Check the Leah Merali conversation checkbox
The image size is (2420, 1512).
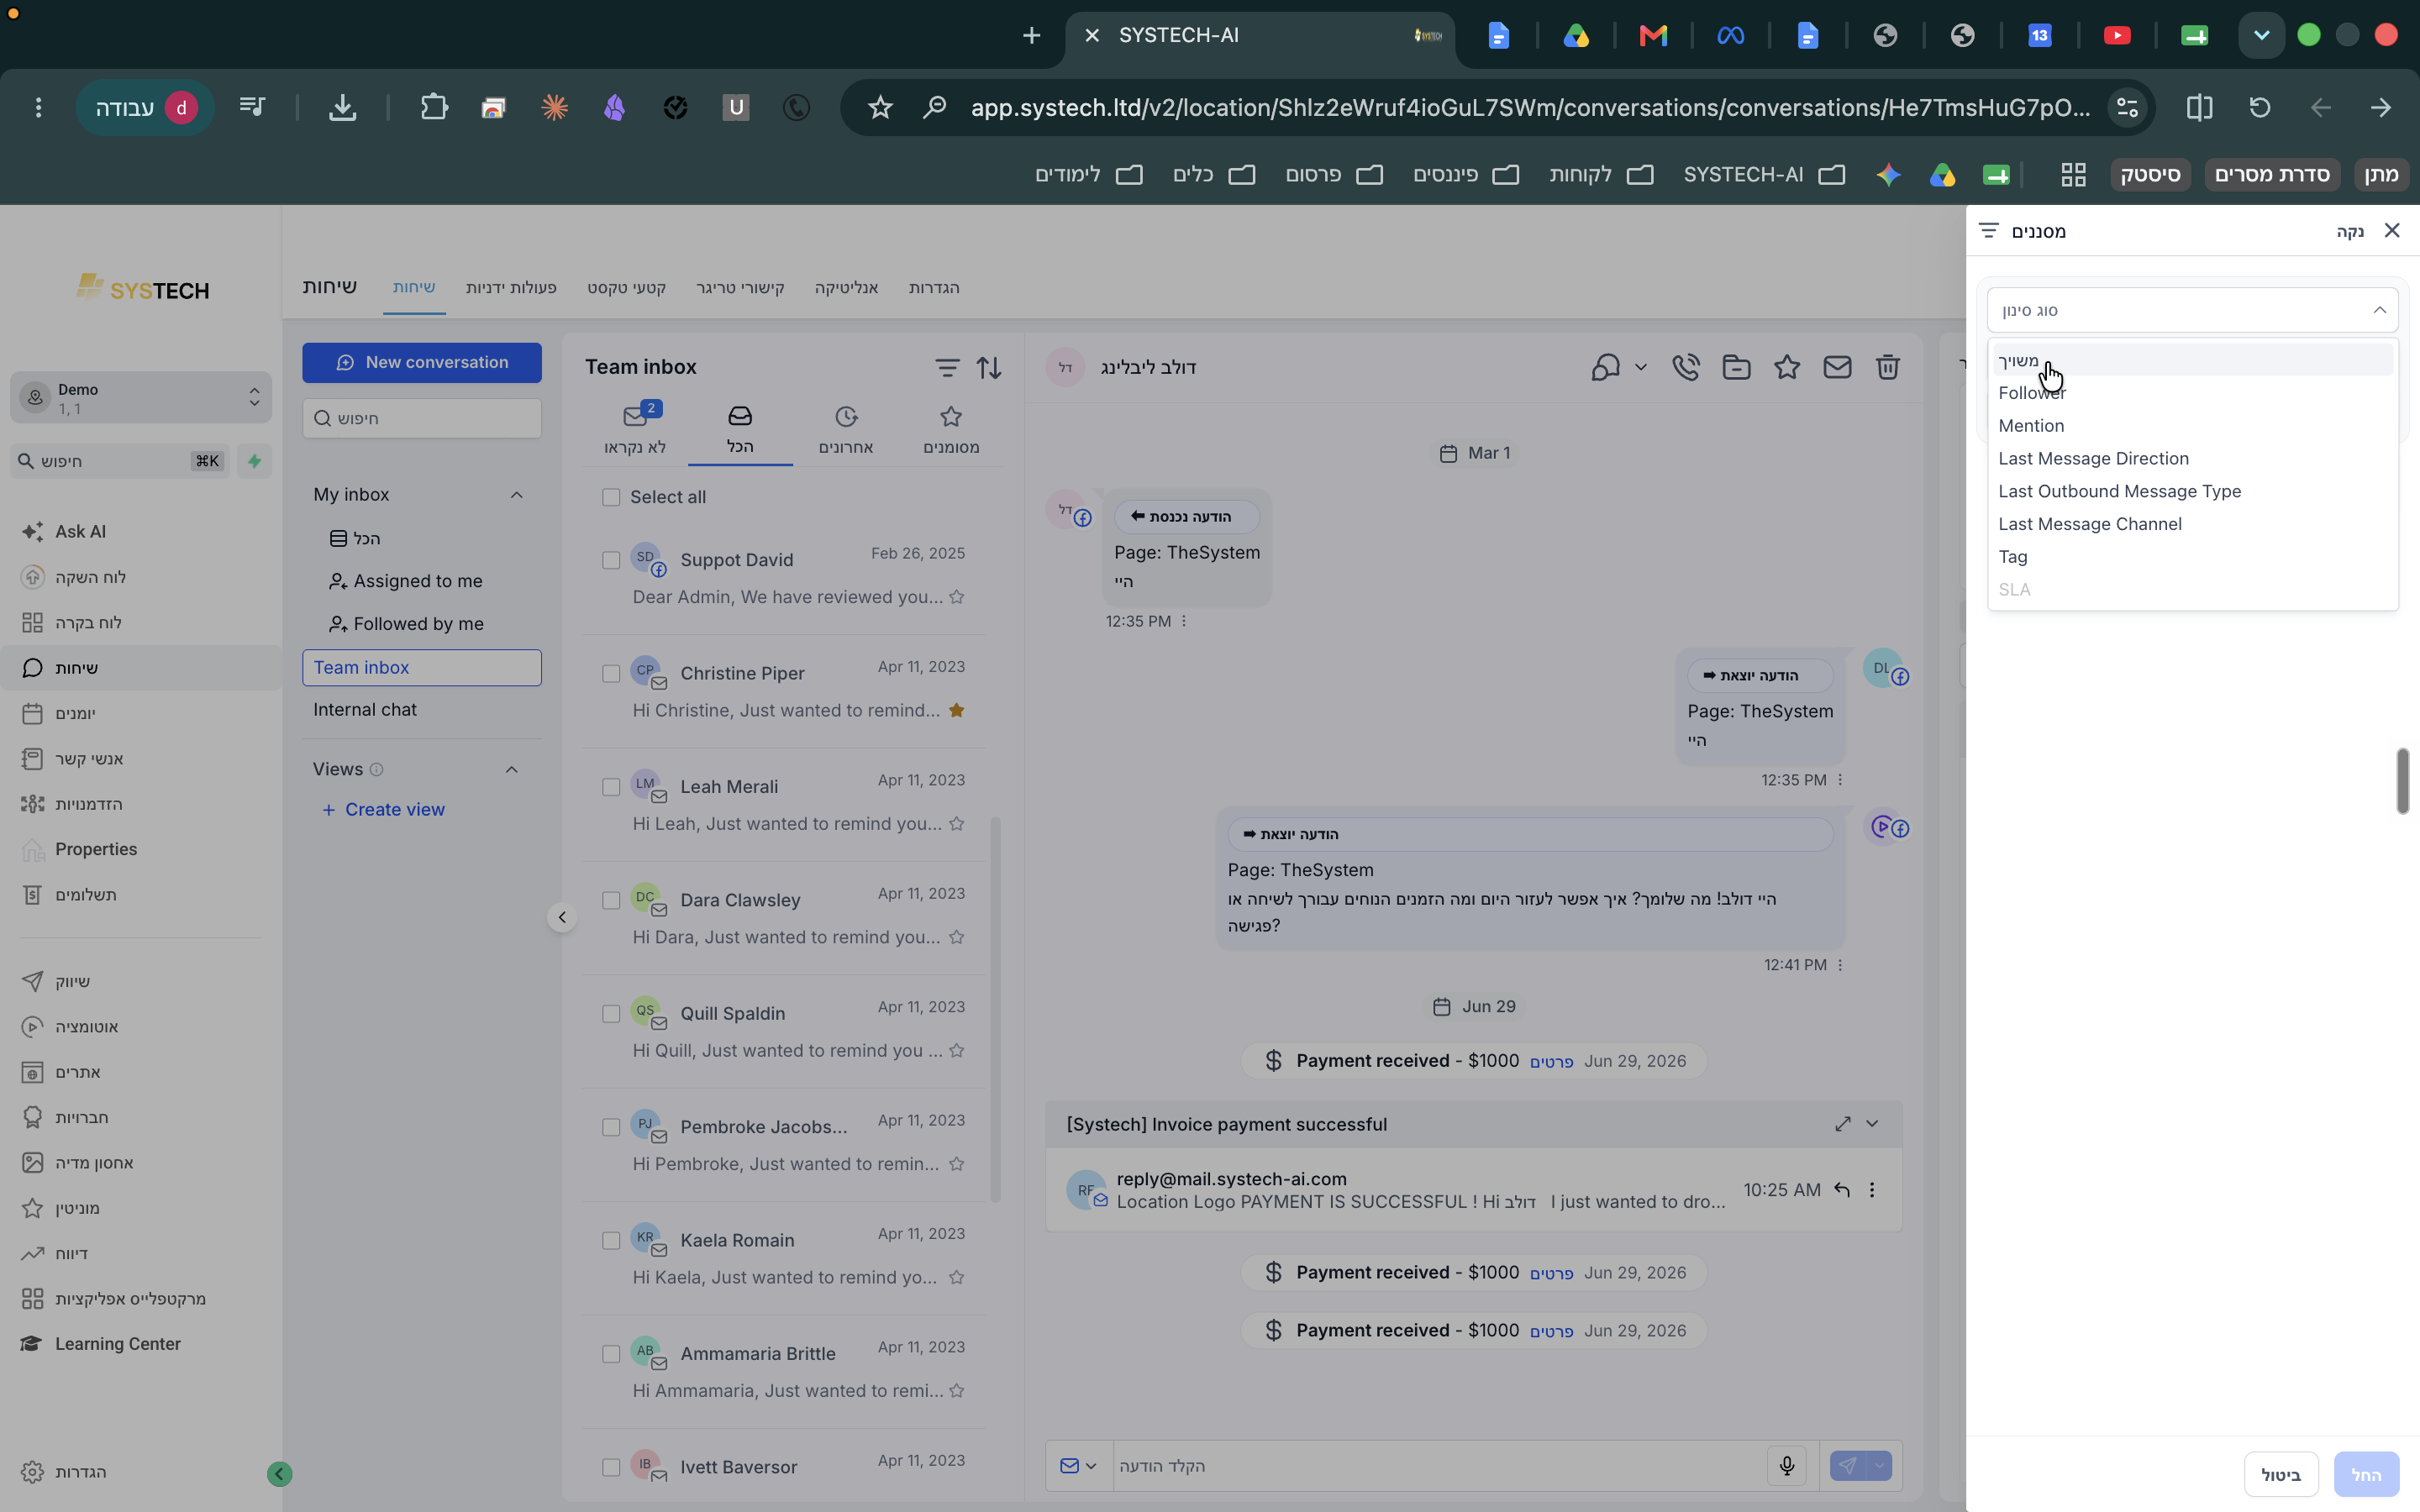click(611, 787)
